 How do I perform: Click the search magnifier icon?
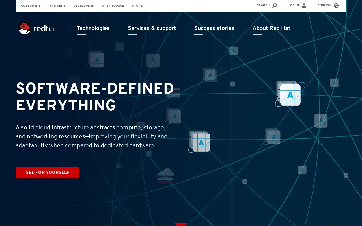tap(275, 6)
